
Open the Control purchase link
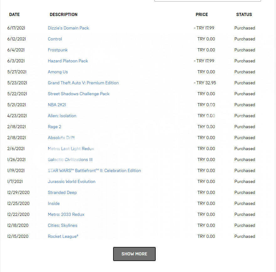coord(55,39)
